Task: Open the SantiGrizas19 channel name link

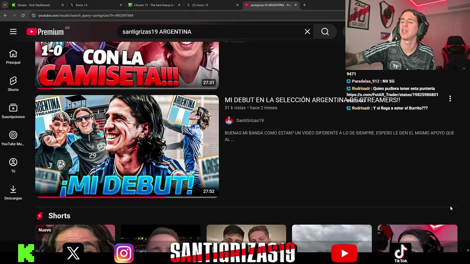Action: coord(250,120)
